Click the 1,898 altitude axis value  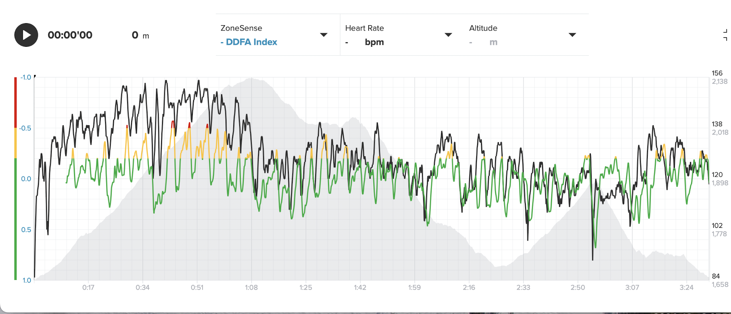(x=720, y=183)
